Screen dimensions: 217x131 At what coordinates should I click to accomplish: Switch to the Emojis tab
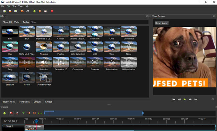[49, 102]
